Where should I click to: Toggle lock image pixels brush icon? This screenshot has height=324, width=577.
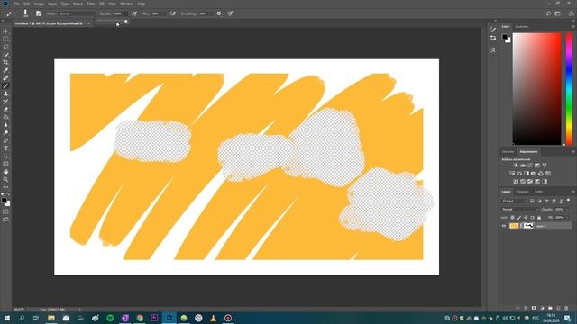click(x=519, y=218)
